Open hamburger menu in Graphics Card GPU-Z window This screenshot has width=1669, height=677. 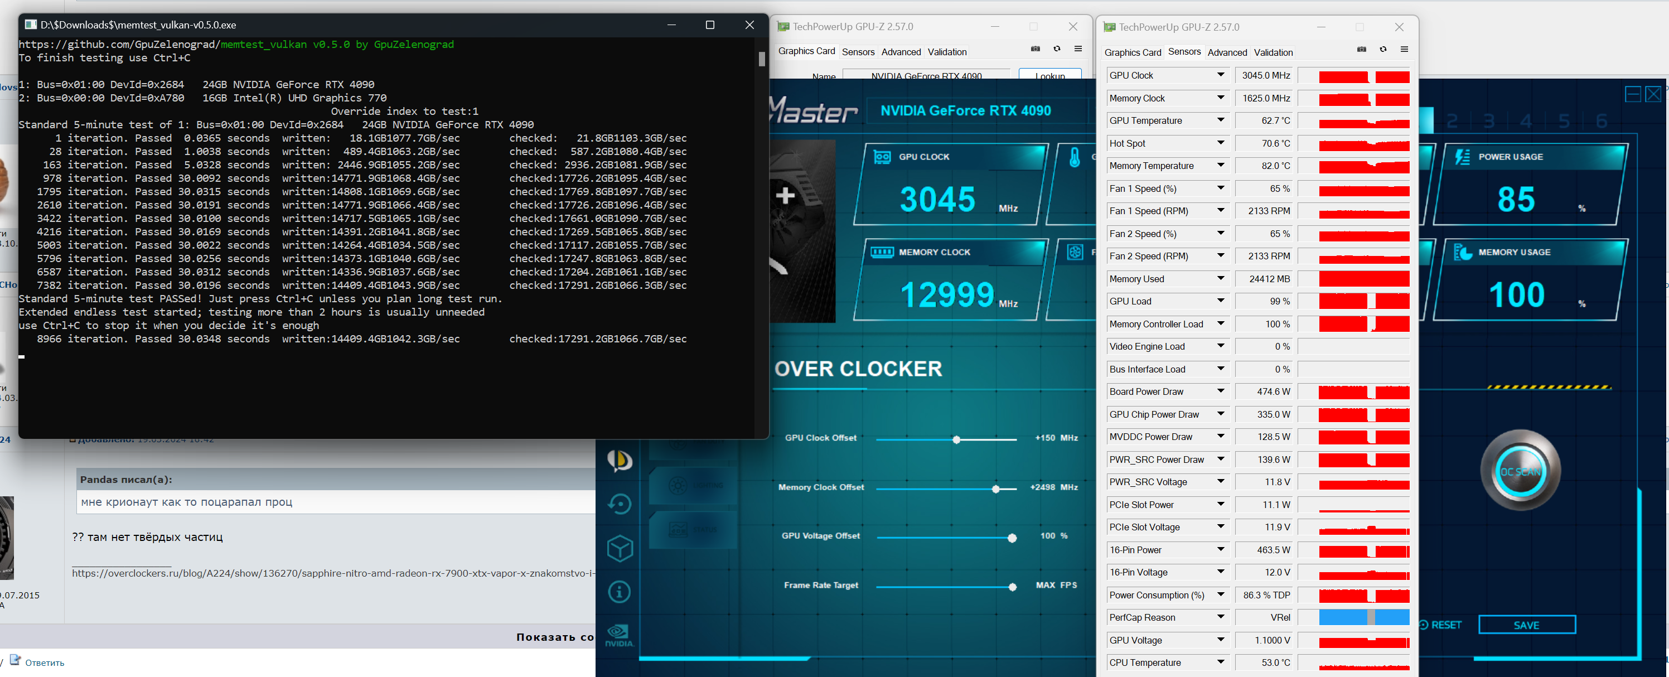point(1078,49)
